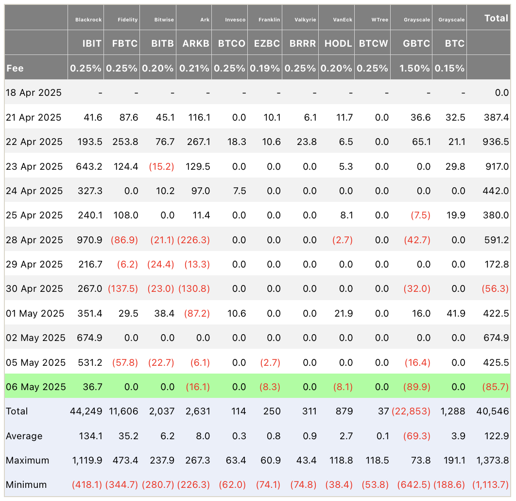Click the Maximum row label

(x=27, y=460)
